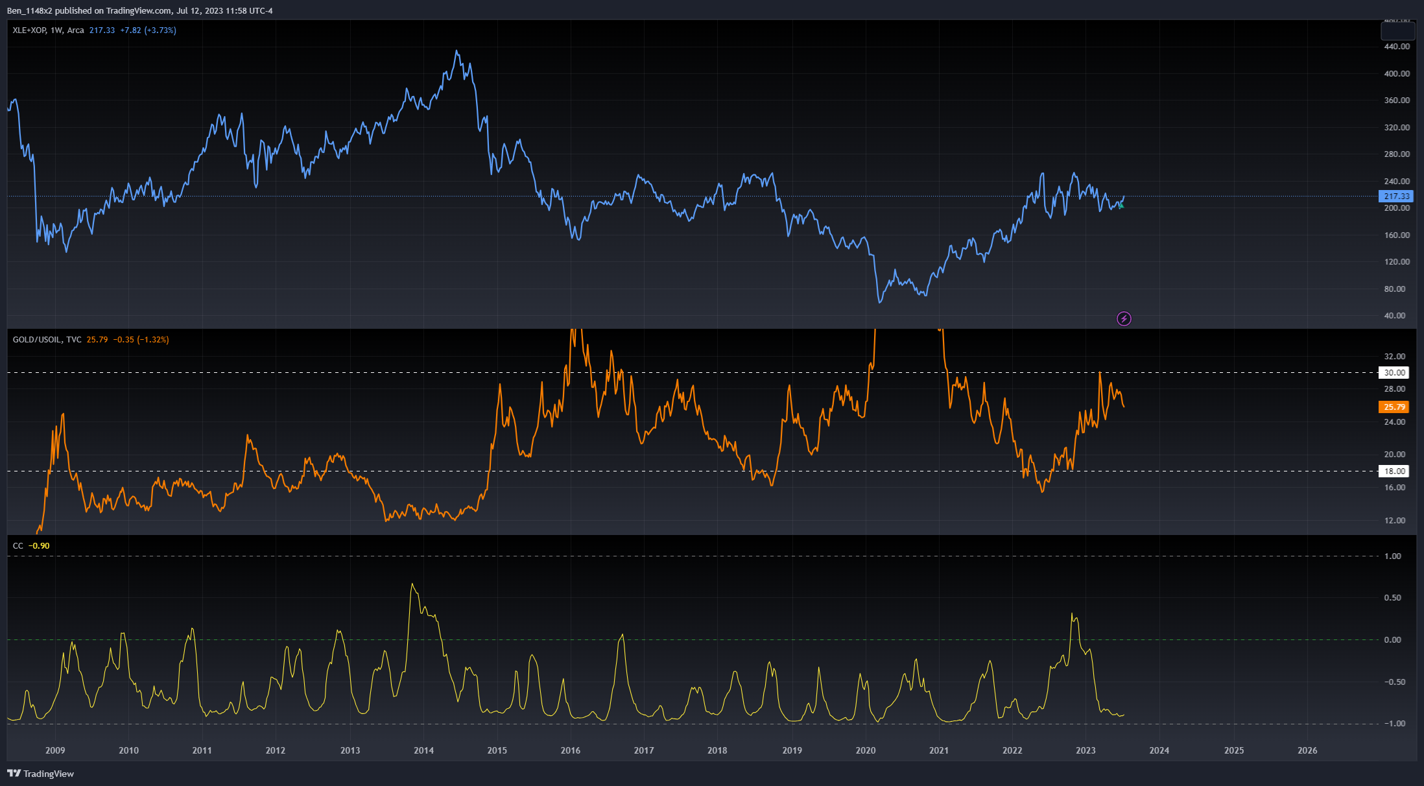
Task: Click the white 18.00 level axis tag
Action: (1394, 471)
